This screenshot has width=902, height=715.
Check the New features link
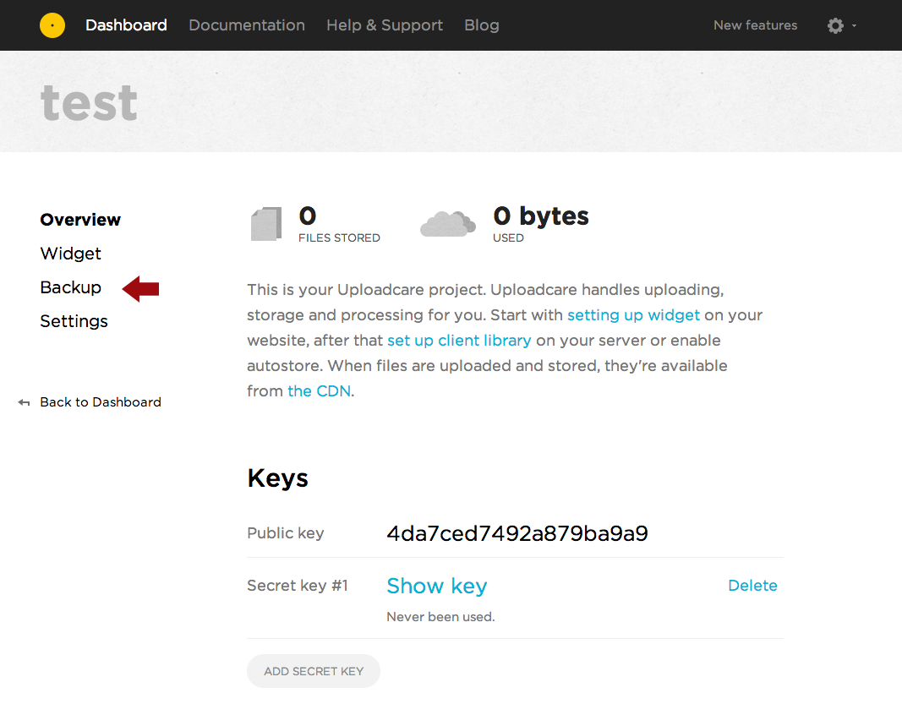point(755,25)
